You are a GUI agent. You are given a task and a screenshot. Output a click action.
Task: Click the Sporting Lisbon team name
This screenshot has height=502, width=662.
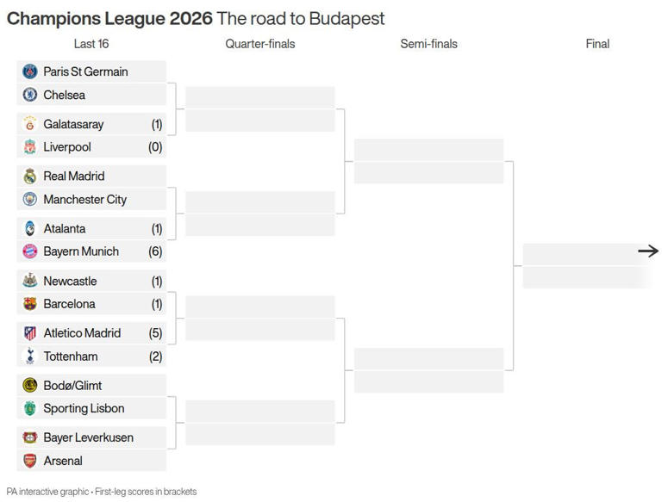84,408
